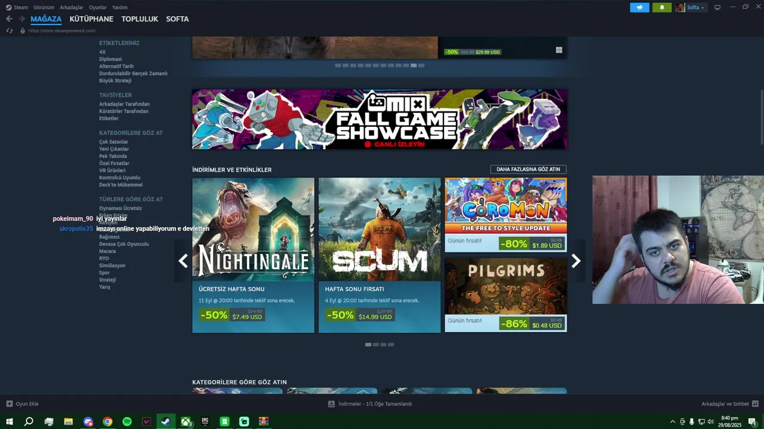This screenshot has width=764, height=429.
Task: Browse the Spor genre
Action: click(104, 273)
